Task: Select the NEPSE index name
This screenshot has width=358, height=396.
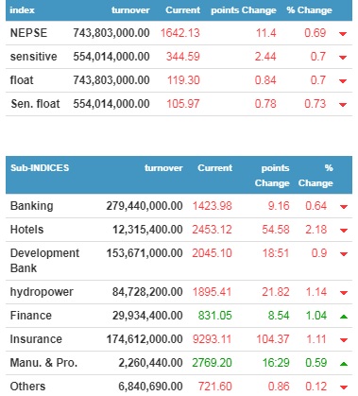Action: coord(28,33)
